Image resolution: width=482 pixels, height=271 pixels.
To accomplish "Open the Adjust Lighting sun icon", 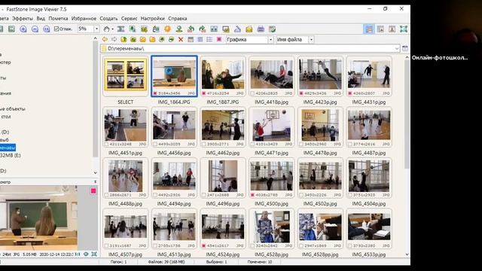I will click(x=167, y=29).
